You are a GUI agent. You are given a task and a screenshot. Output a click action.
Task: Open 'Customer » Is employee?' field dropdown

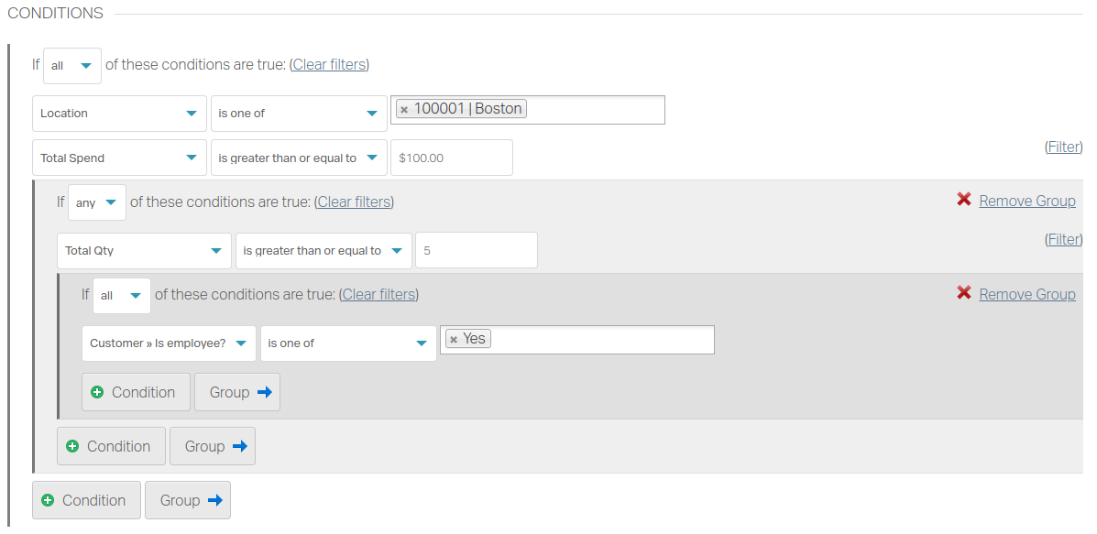(170, 343)
